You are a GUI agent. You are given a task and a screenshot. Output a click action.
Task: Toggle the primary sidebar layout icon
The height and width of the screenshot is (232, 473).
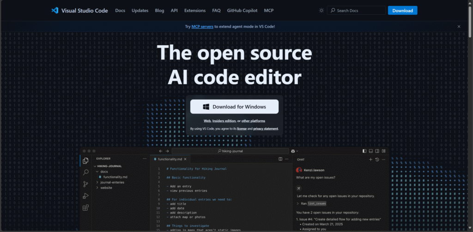pos(364,151)
